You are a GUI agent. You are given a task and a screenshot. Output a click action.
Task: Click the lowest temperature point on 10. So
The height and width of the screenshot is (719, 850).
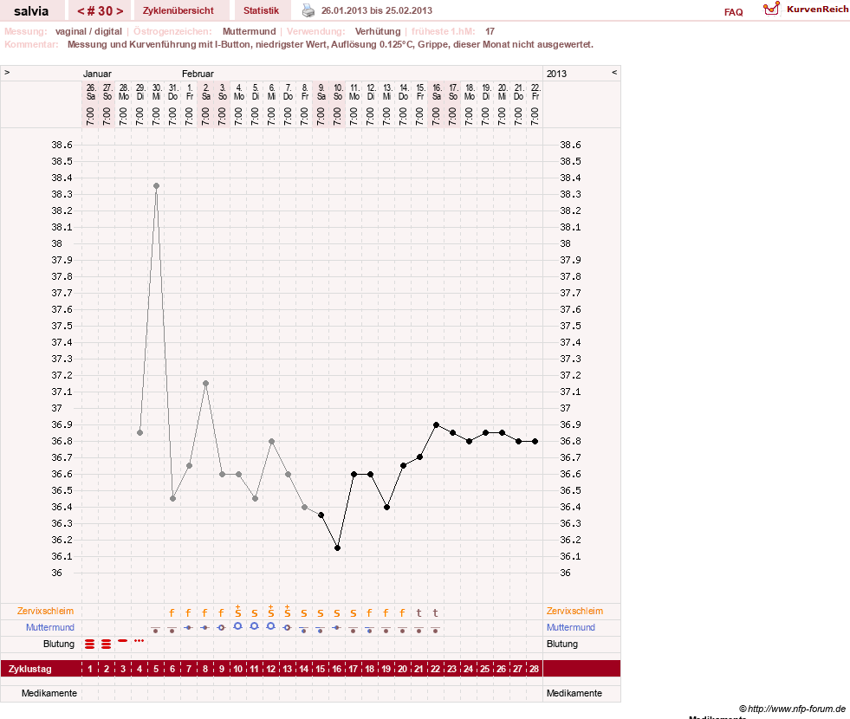point(337,547)
